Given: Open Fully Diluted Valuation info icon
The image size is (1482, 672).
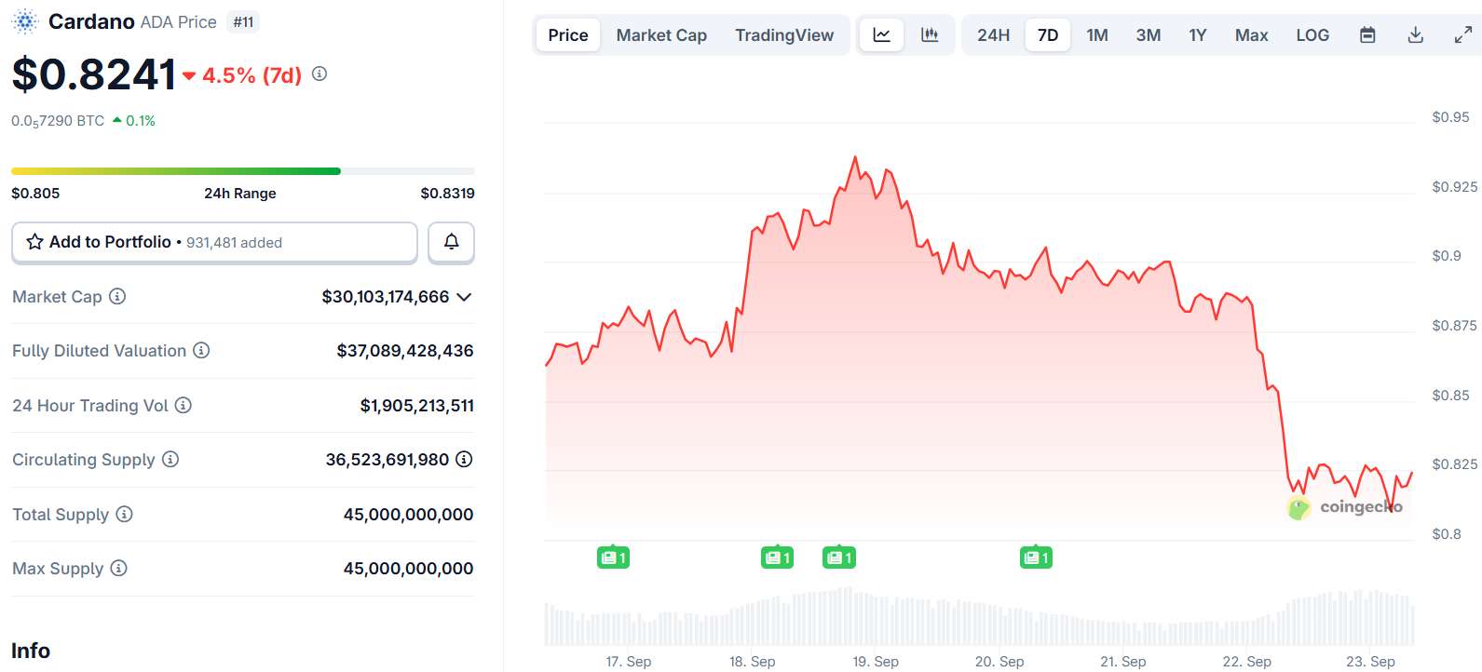Looking at the screenshot, I should 201,350.
